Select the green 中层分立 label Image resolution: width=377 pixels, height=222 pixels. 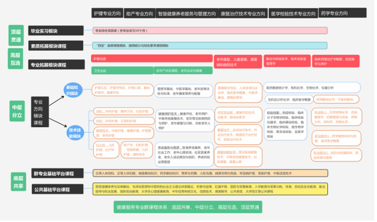[17, 111]
